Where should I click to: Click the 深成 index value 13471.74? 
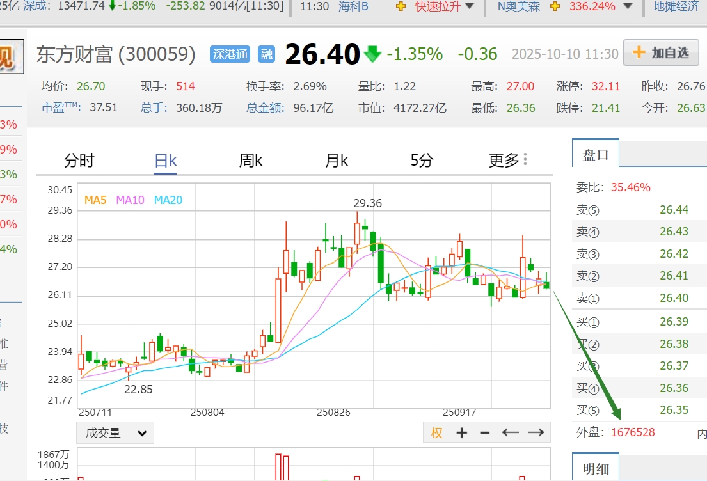tap(81, 6)
